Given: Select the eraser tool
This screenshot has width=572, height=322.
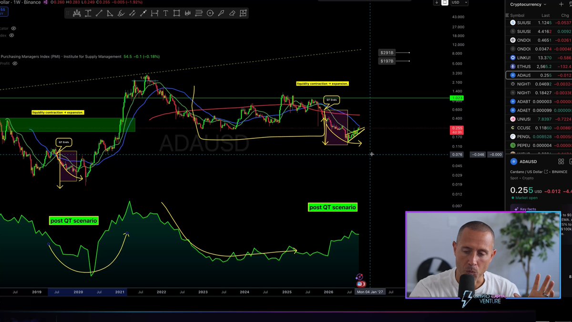Looking at the screenshot, I should coord(232,13).
